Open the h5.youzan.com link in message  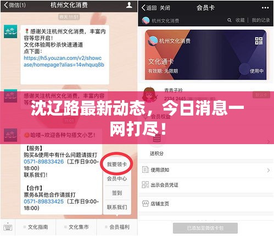click(x=64, y=62)
